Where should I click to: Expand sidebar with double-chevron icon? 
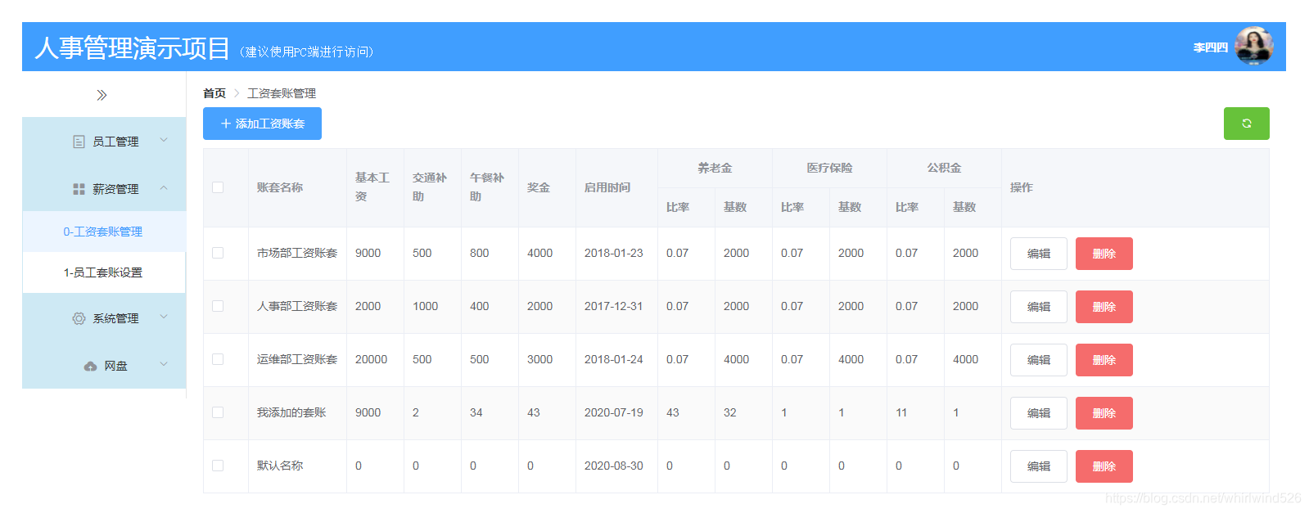click(102, 95)
